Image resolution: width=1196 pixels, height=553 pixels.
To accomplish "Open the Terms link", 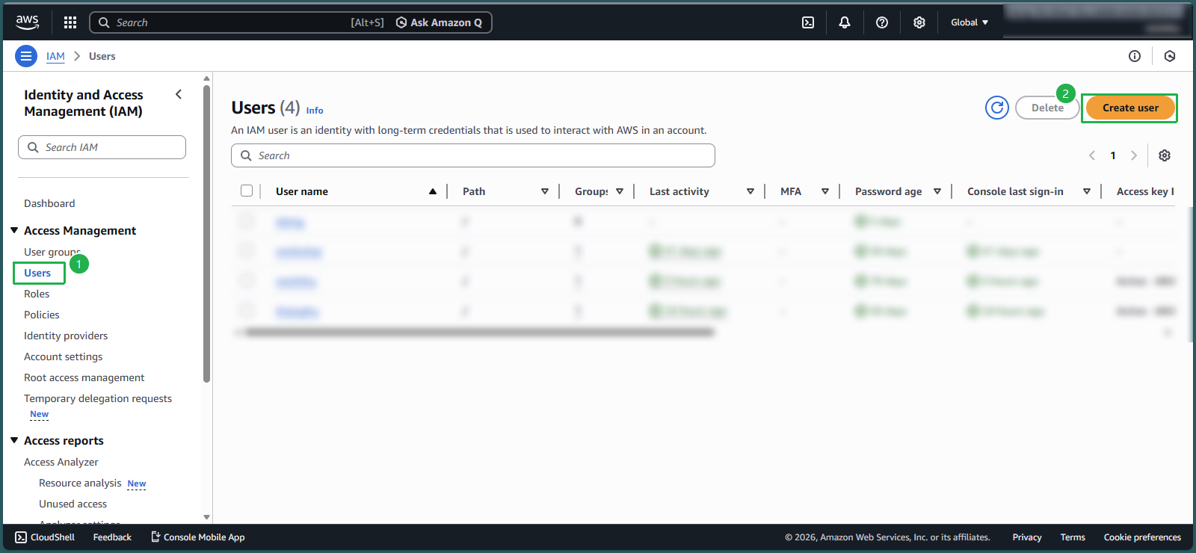I will pos(1073,537).
